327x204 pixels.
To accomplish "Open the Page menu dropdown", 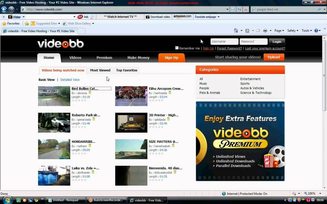I will pos(279,31).
